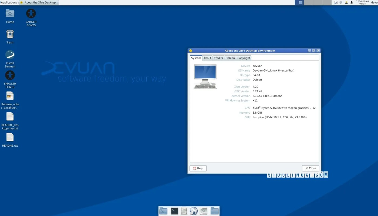Toggle the About window taskbar entry
378x216 pixels.
[x=39, y=2]
